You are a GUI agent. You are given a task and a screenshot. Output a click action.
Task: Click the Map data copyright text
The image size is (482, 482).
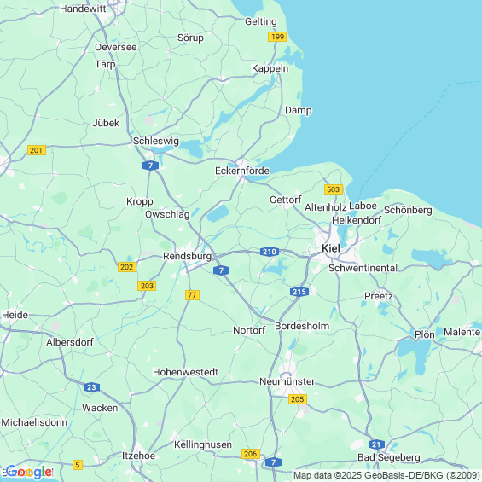tap(386, 475)
